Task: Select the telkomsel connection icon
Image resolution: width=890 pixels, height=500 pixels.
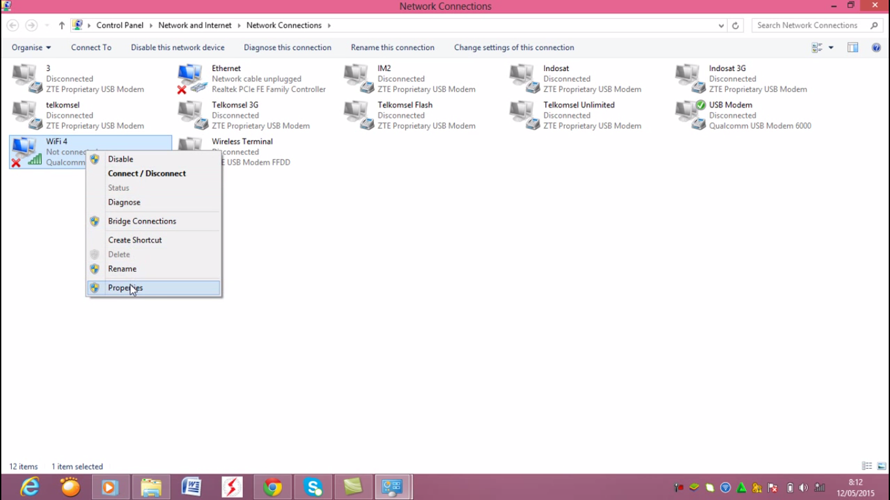Action: (27, 115)
